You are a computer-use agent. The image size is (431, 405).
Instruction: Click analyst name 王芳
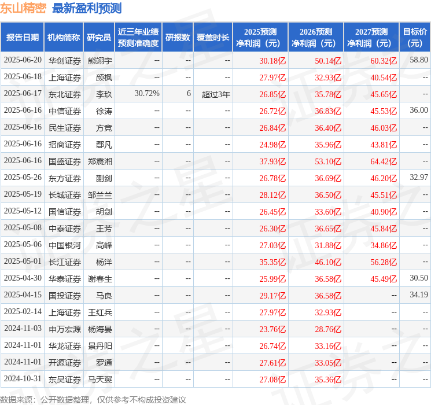pos(104,229)
